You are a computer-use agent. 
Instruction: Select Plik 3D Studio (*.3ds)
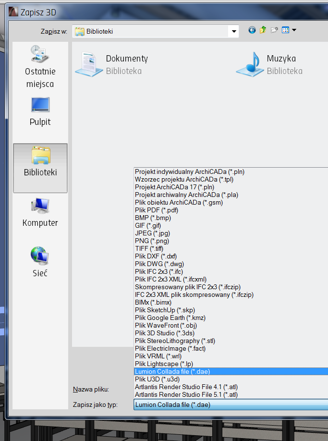[x=231, y=333]
